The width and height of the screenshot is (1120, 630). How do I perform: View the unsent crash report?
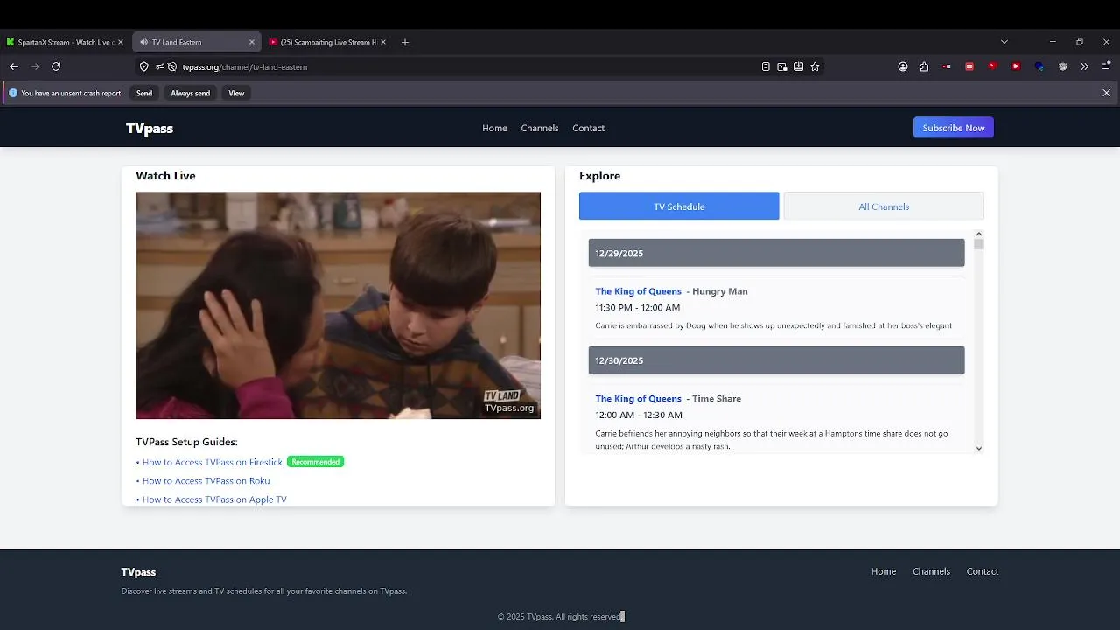(236, 93)
